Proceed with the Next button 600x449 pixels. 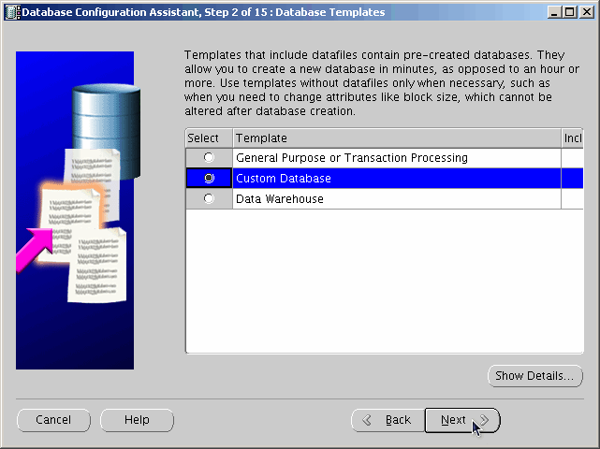coord(461,420)
